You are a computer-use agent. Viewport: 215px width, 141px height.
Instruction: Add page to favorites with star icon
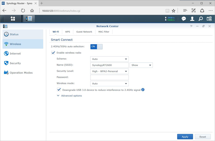click(x=174, y=11)
